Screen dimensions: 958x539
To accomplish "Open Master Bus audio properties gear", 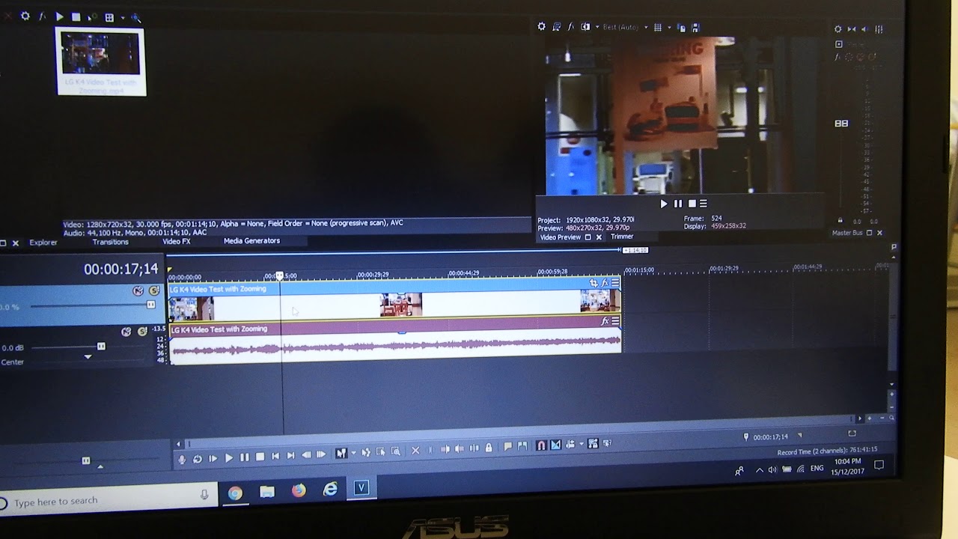I will (838, 29).
